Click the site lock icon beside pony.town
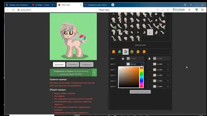The width and height of the screenshot is (207, 116). (x=19, y=10)
